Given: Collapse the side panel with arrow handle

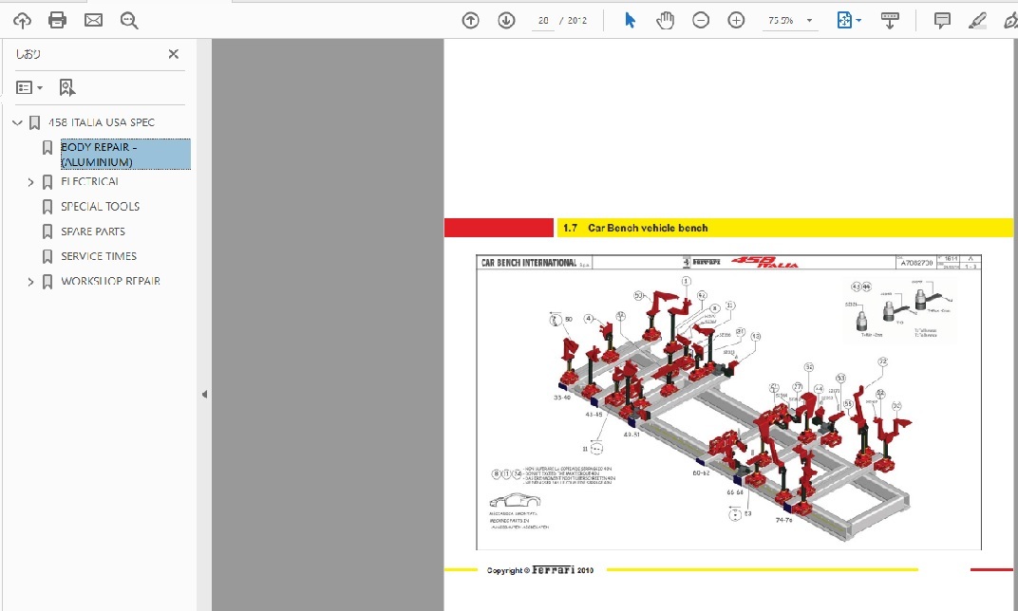Looking at the screenshot, I should coord(204,394).
